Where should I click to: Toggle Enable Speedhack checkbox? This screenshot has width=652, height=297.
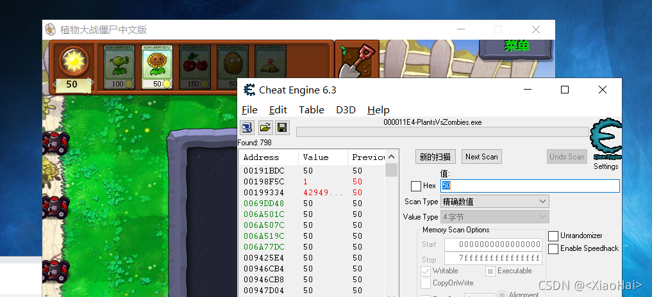(x=553, y=249)
